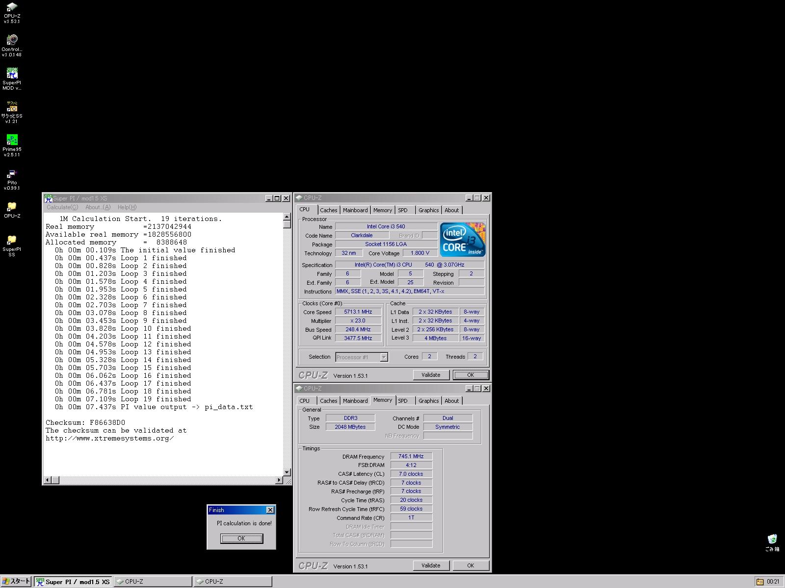Image resolution: width=785 pixels, height=588 pixels.
Task: Switch to Graphics tab in lower CPU-Z
Action: point(428,401)
